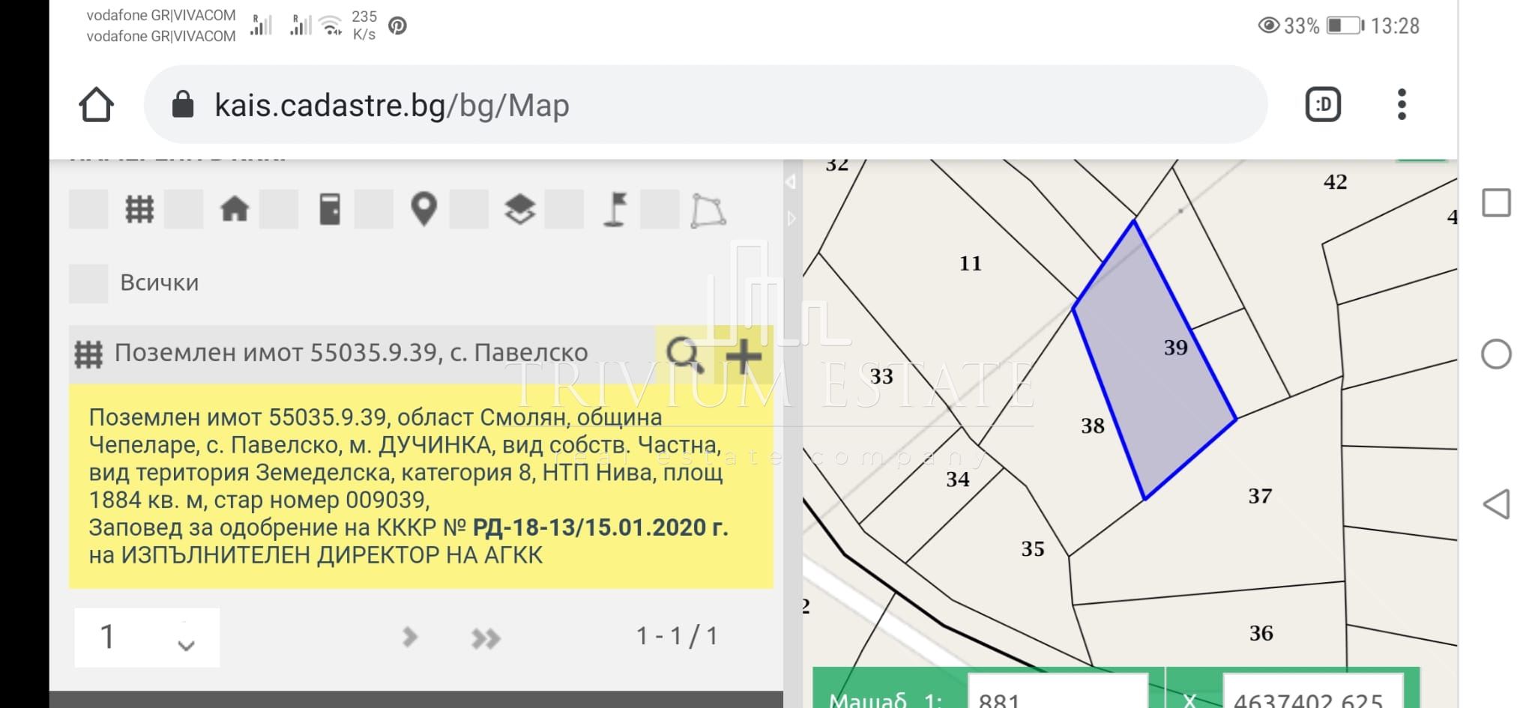Click the stacked layers icon

pyautogui.click(x=519, y=209)
